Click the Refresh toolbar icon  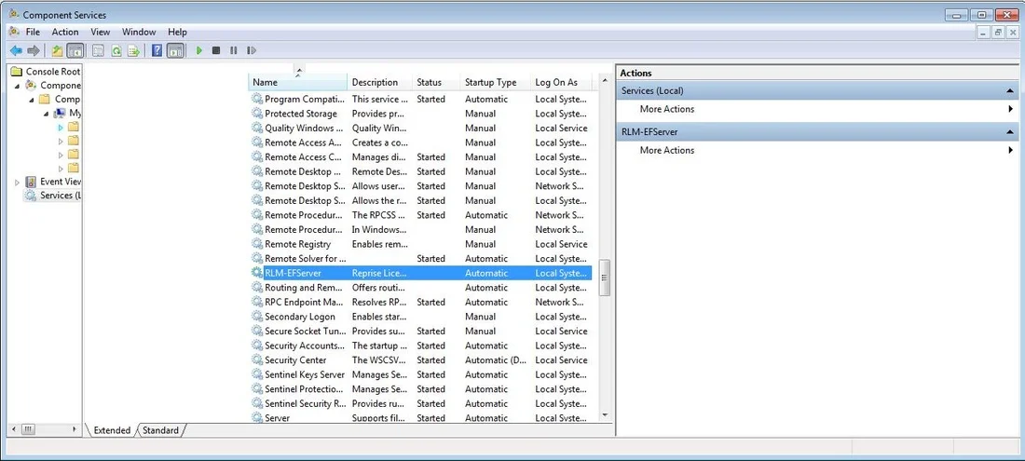116,50
